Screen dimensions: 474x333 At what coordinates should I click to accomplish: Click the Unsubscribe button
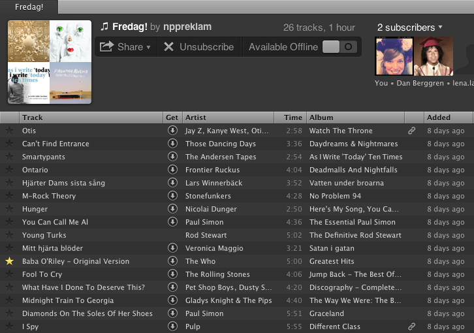(198, 47)
